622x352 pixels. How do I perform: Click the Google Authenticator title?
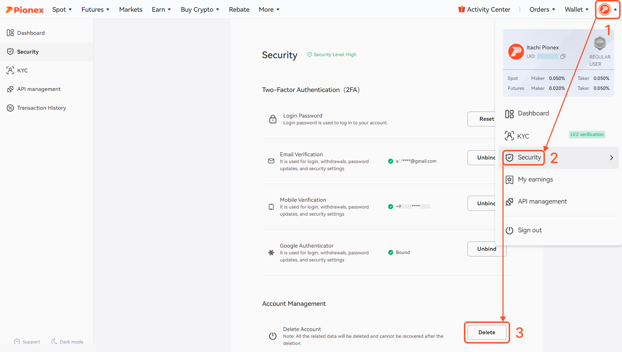pos(307,246)
